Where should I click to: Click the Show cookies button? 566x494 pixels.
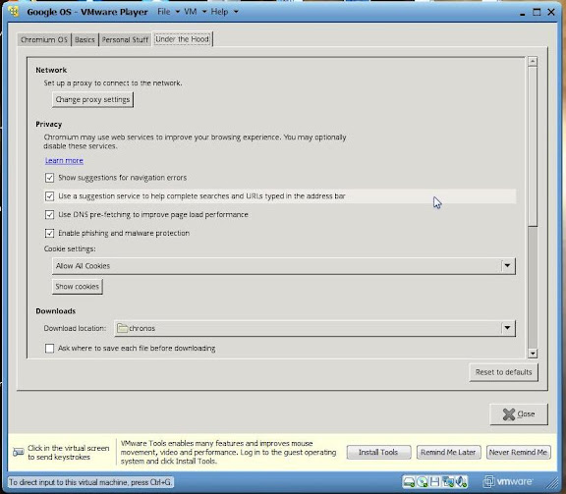78,287
